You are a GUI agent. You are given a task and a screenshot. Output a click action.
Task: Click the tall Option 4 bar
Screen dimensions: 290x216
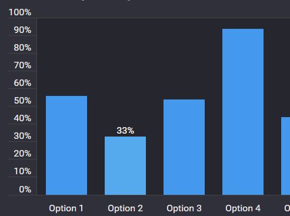[x=243, y=112]
